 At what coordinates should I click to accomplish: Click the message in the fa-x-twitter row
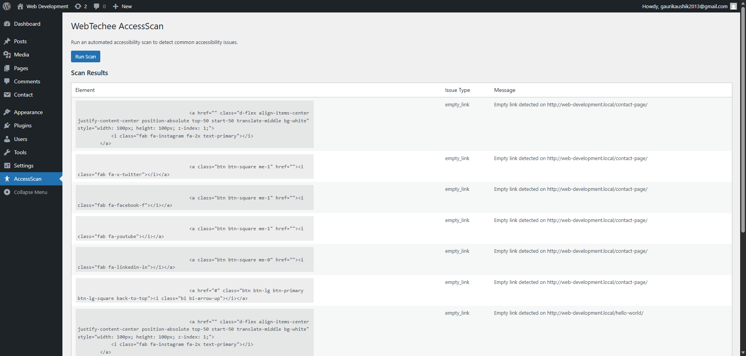click(x=571, y=159)
